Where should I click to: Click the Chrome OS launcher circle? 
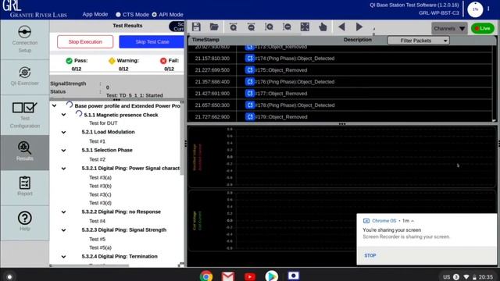pyautogui.click(x=9, y=277)
